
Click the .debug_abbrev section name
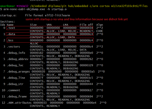click(x=18, y=59)
